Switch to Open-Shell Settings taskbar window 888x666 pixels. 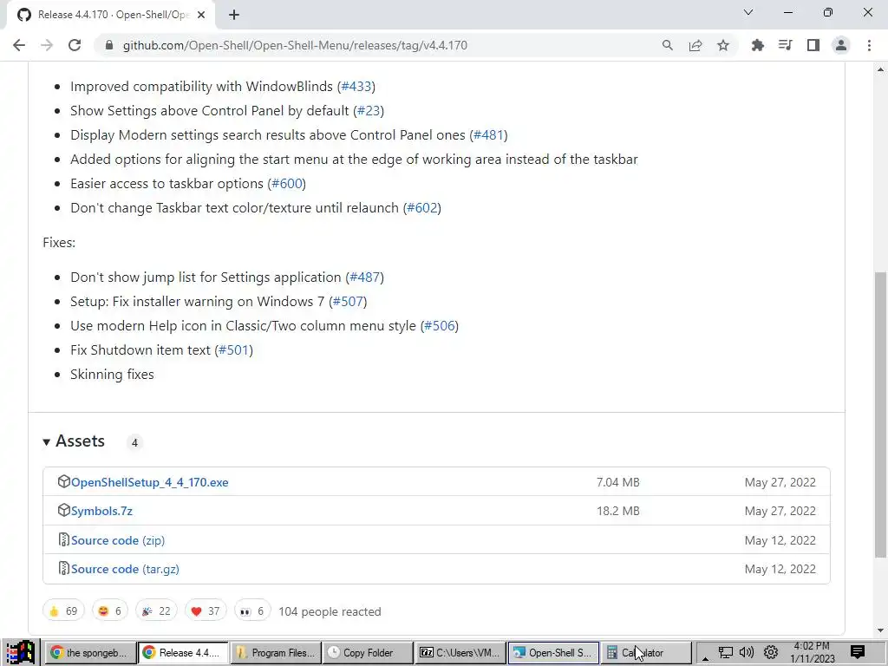point(553,653)
